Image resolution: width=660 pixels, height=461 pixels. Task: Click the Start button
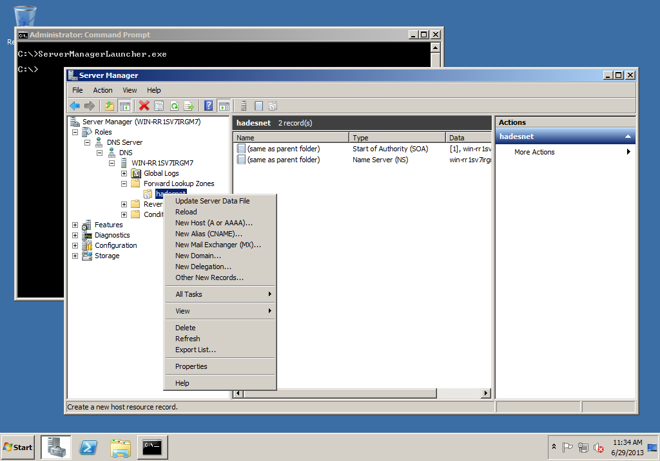tap(18, 447)
